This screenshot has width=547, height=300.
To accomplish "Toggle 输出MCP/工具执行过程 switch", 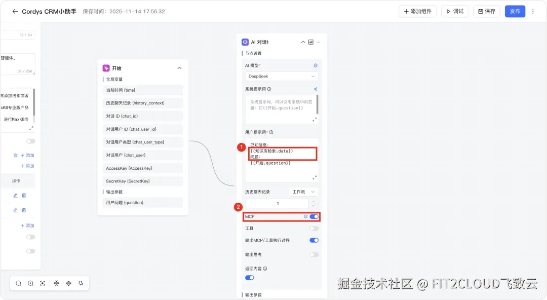I will tap(314, 240).
